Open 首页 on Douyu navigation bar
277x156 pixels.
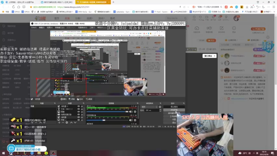coord(57,18)
